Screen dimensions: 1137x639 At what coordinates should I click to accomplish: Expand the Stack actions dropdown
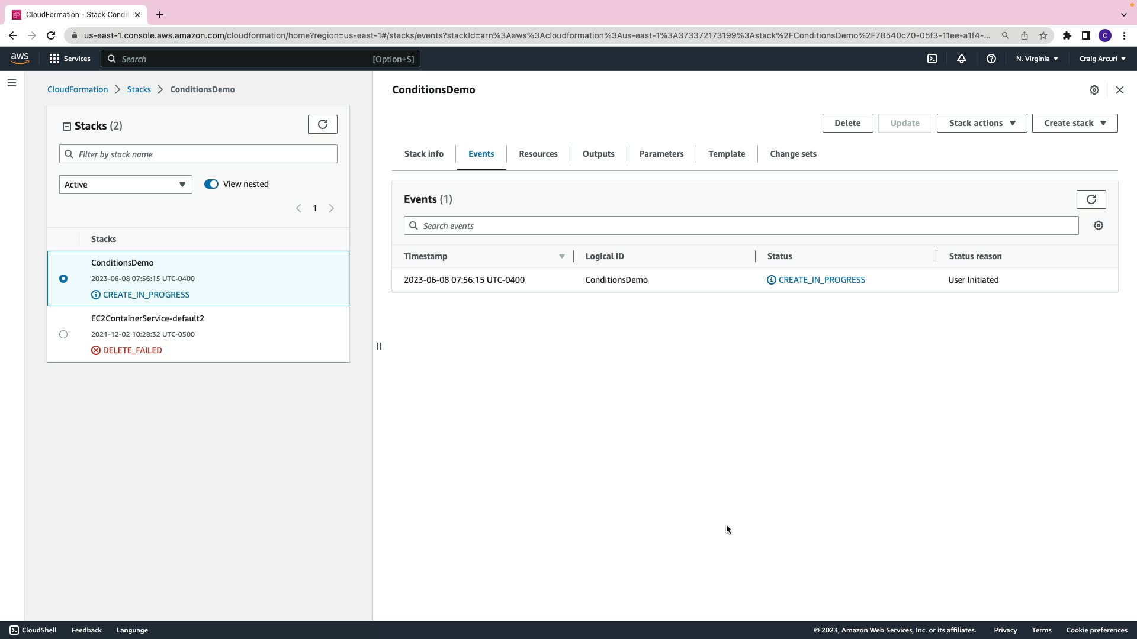981,123
